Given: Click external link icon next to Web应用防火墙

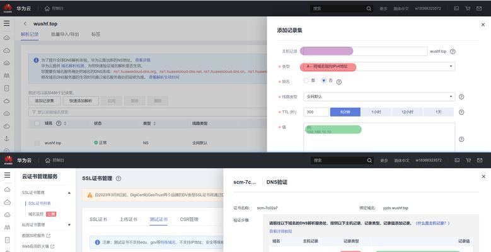Looking at the screenshot, I should pos(52,246).
